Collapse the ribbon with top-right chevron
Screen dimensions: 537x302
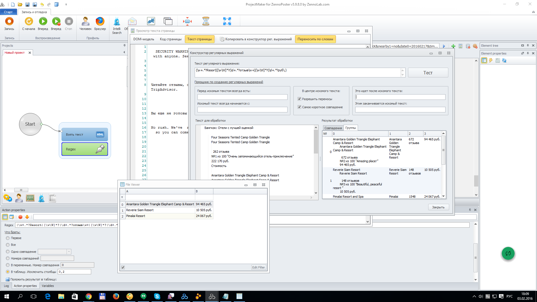tap(533, 12)
